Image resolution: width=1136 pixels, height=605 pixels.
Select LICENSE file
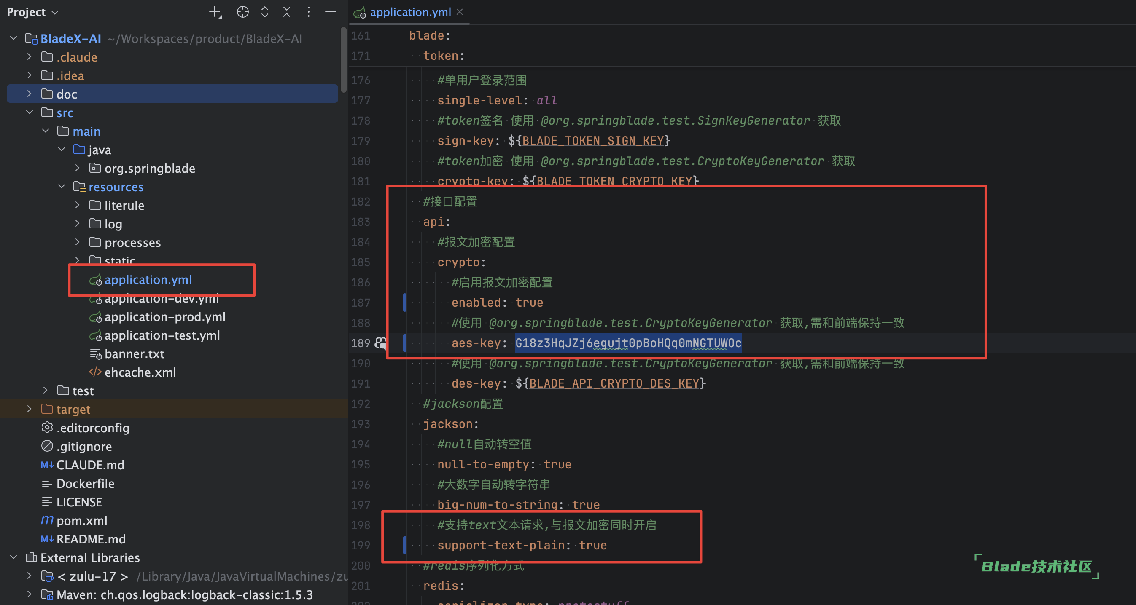click(x=79, y=501)
